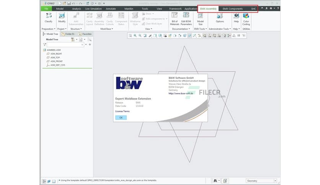This screenshot has width=320, height=185.
Task: Open the File menu
Action: click(x=46, y=8)
